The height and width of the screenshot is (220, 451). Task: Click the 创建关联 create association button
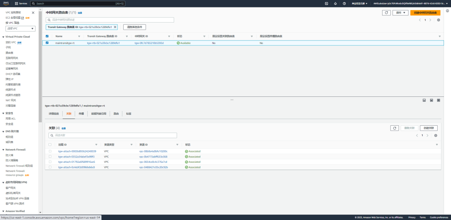coord(428,128)
